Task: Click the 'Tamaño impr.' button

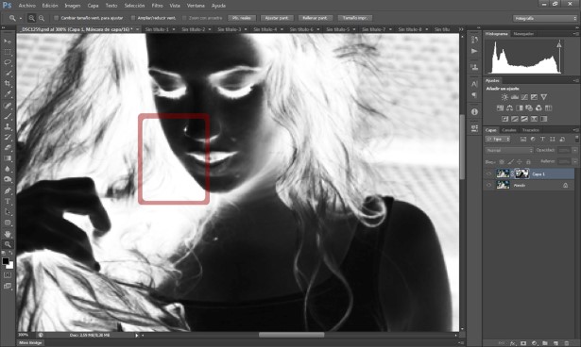Action: tap(355, 18)
